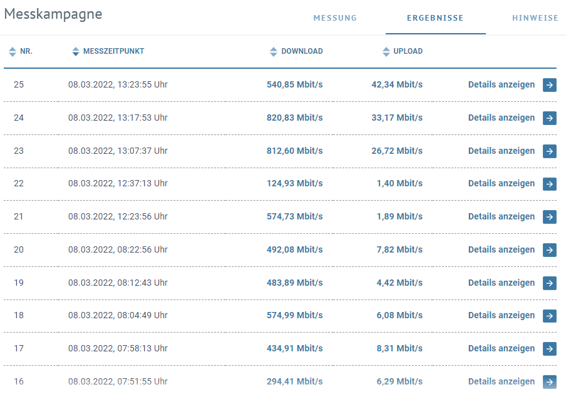
Task: Switch to the Messung tab
Action: point(335,18)
